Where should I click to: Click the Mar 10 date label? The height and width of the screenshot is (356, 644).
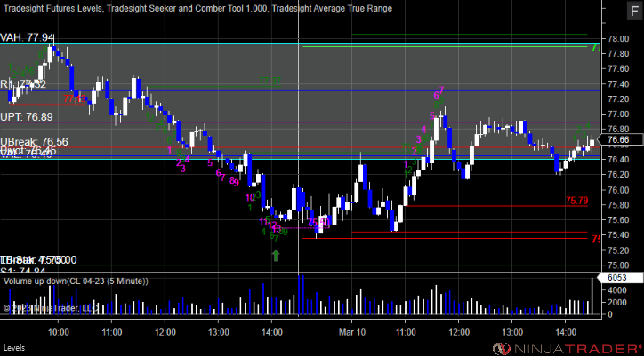tap(351, 331)
